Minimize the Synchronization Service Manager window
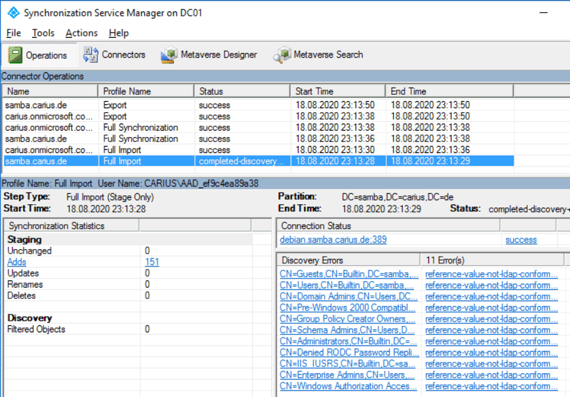The height and width of the screenshot is (397, 570). [x=544, y=13]
